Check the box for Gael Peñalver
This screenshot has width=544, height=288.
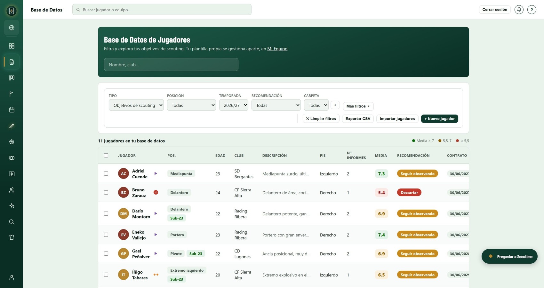point(106,253)
